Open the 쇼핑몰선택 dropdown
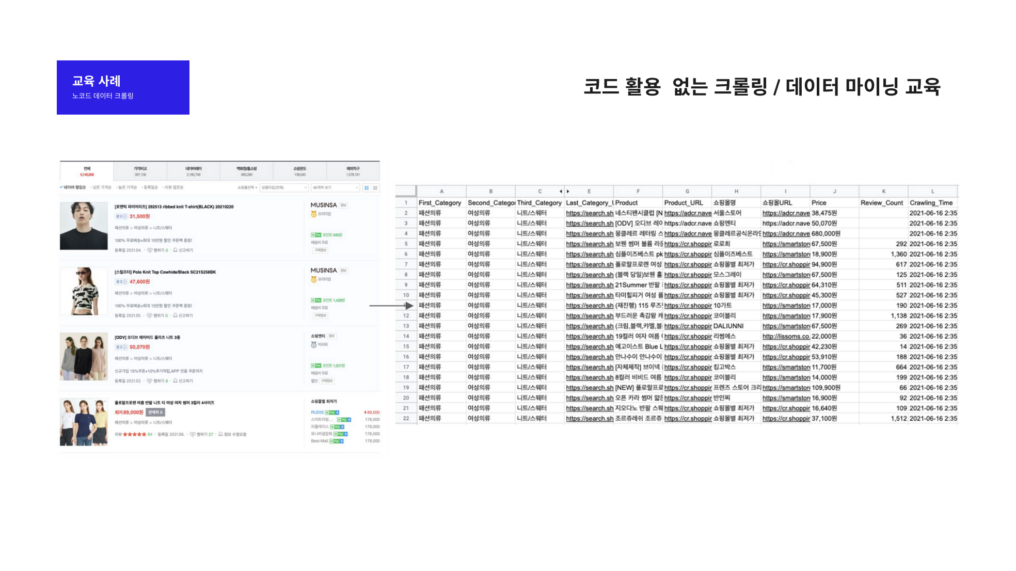 [x=247, y=187]
